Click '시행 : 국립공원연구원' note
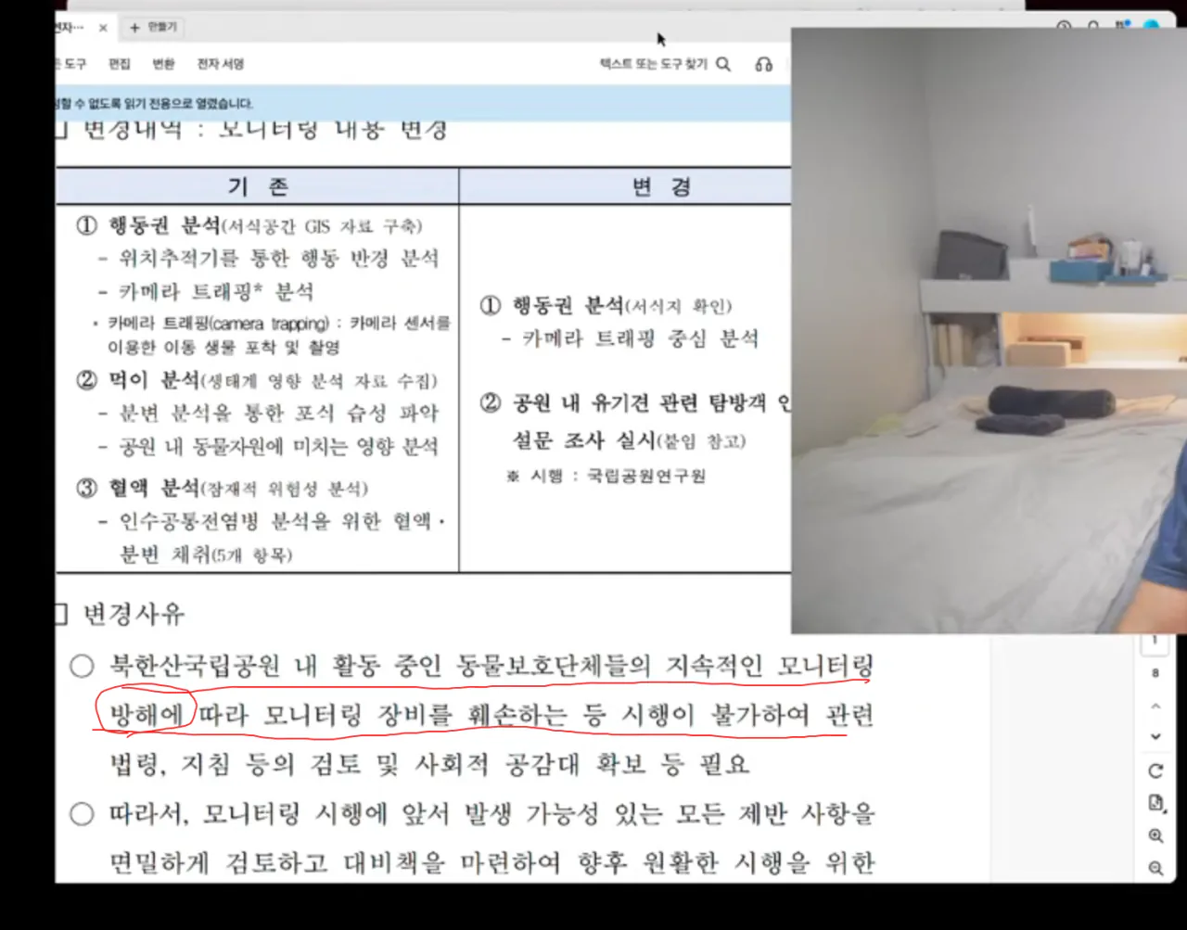This screenshot has width=1187, height=930. 606,476
